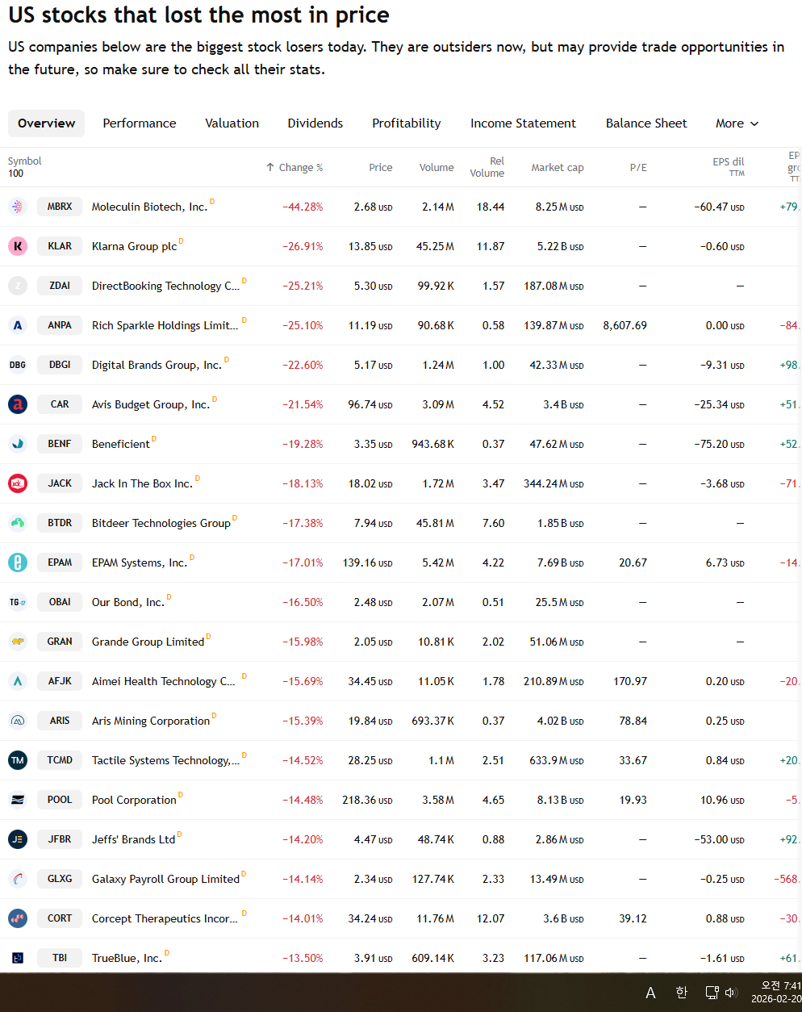Switch to the Income Statement tab
Viewport: 802px width, 1012px height.
click(523, 123)
